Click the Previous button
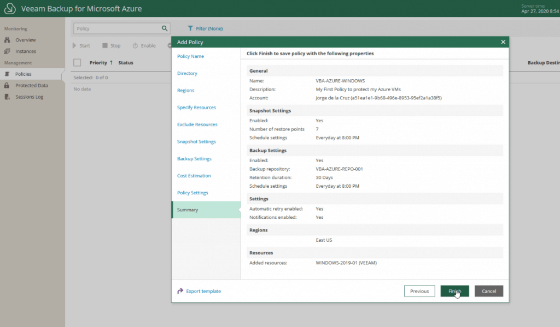 419,291
